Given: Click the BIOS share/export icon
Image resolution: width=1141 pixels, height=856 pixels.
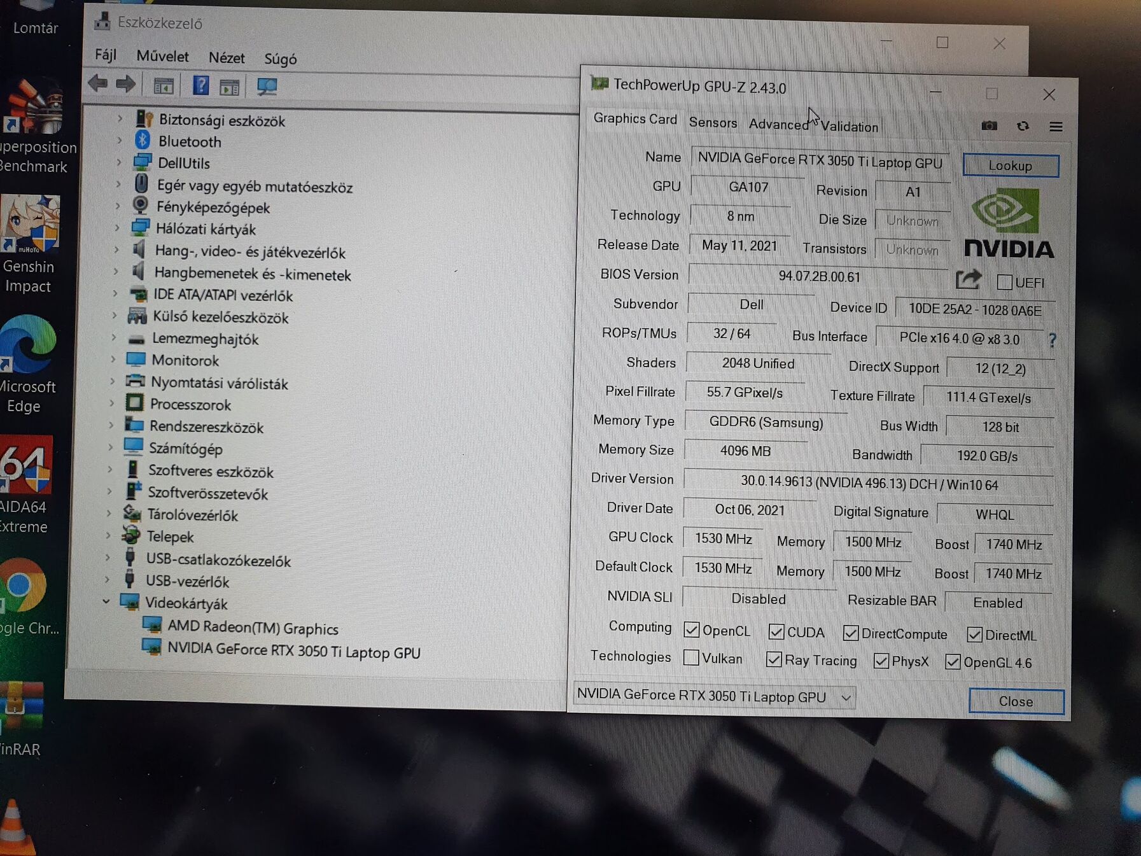Looking at the screenshot, I should [x=969, y=279].
